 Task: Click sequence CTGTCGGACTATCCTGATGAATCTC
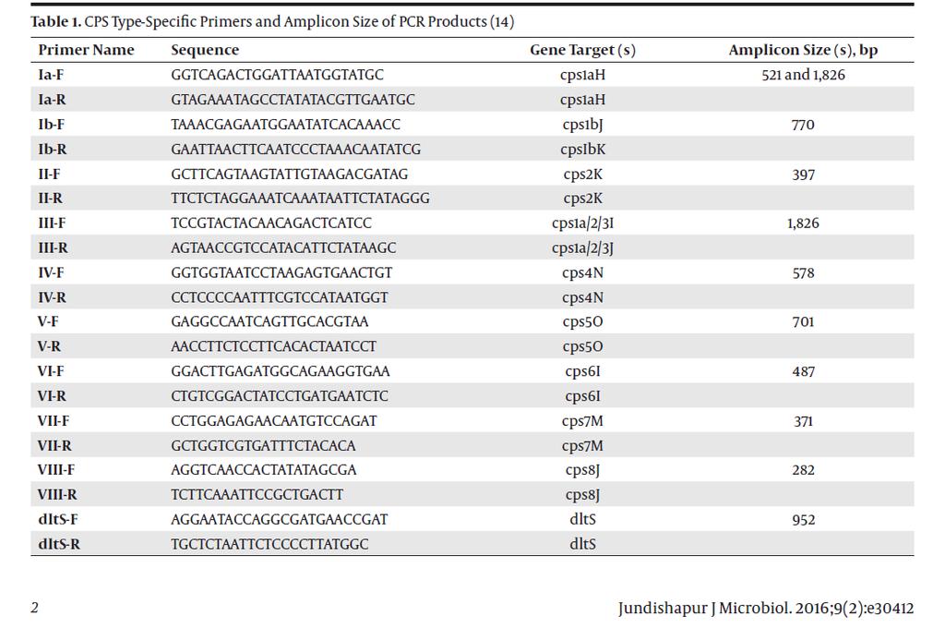coord(280,396)
